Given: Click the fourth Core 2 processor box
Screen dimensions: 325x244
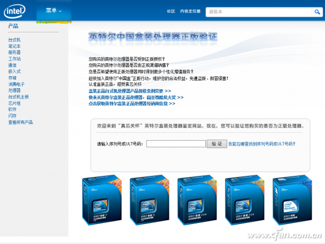Looking at the screenshot, I should point(245,200).
